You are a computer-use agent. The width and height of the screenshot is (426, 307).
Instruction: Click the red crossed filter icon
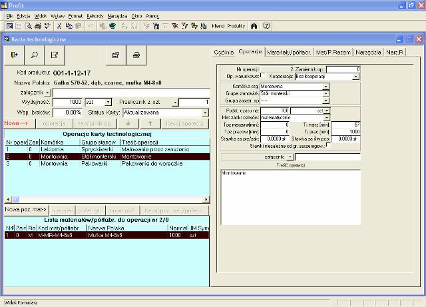point(175,26)
